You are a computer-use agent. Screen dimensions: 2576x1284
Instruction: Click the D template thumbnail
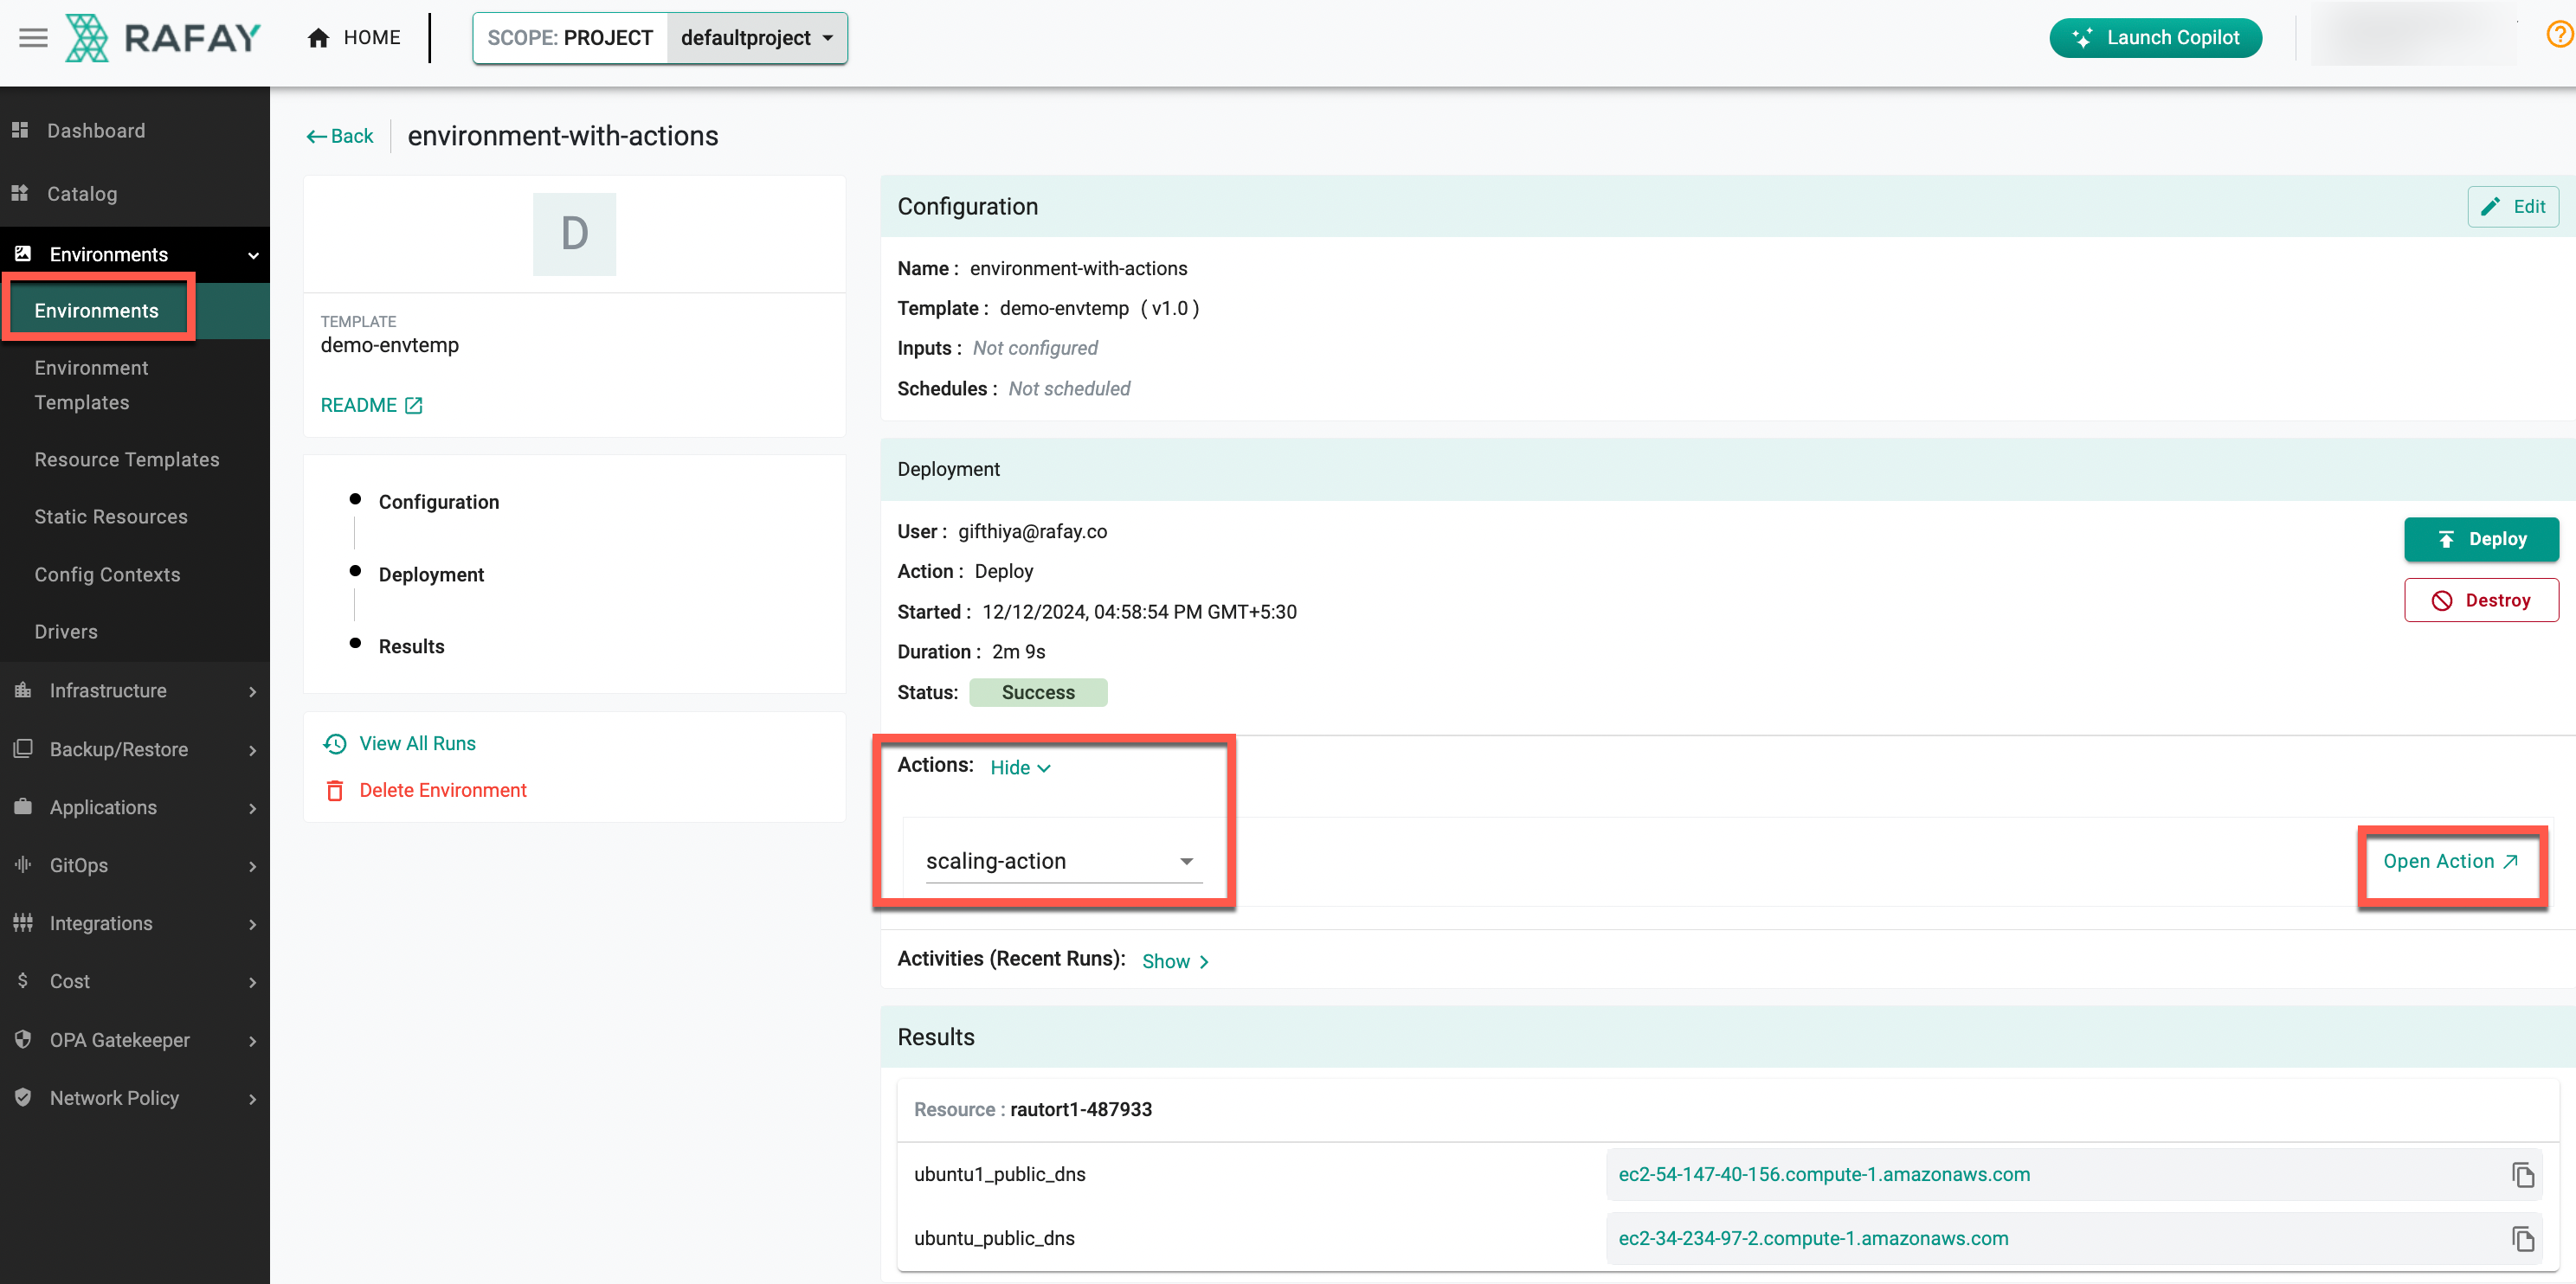(x=574, y=234)
